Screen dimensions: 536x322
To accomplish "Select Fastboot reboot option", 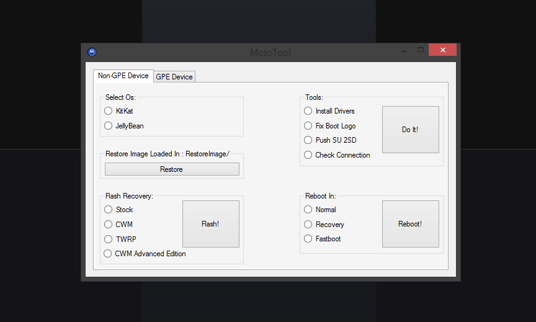I will pos(308,239).
